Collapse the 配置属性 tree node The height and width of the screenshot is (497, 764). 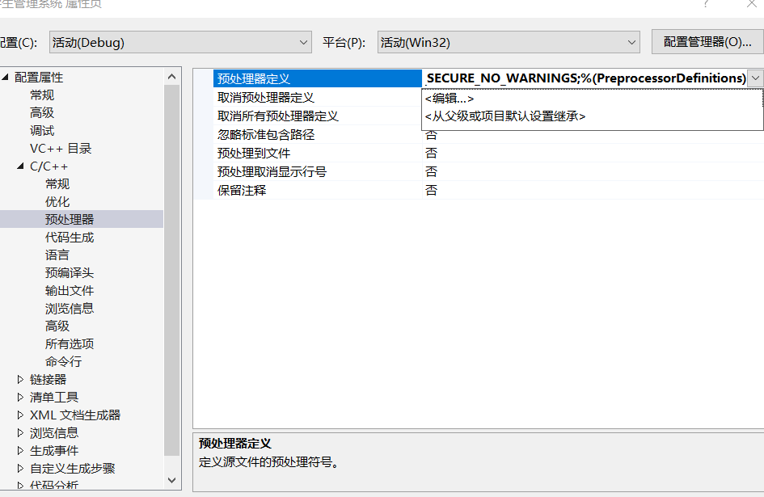click(x=6, y=77)
